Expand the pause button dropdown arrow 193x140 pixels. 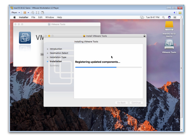[28, 13]
